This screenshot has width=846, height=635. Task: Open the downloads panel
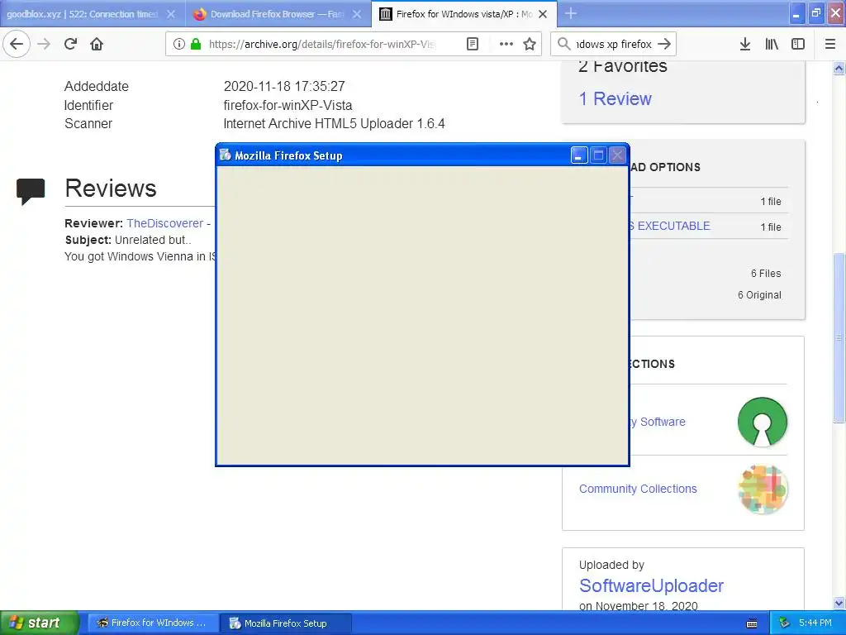pos(745,44)
